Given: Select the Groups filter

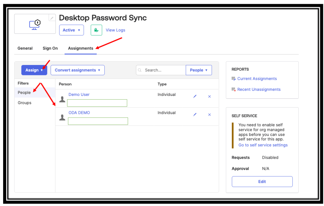Looking at the screenshot, I should [x=25, y=103].
